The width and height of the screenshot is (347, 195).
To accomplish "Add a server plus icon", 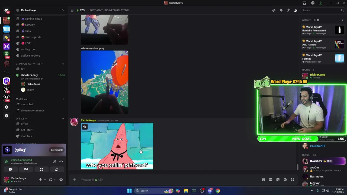I will 7,107.
